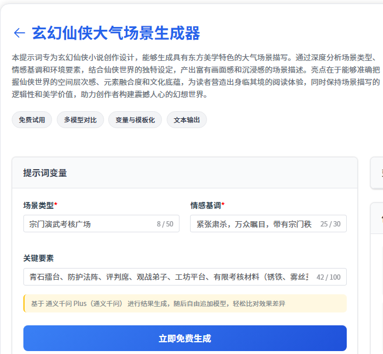Click the 8 / 50 character counter

(165, 224)
